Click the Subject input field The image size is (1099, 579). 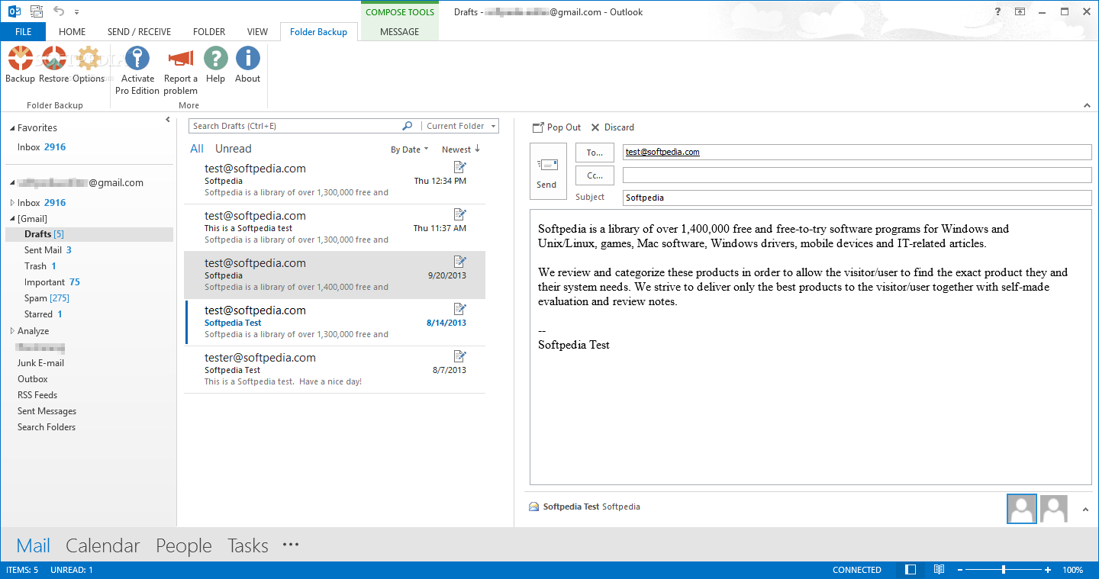tap(857, 198)
